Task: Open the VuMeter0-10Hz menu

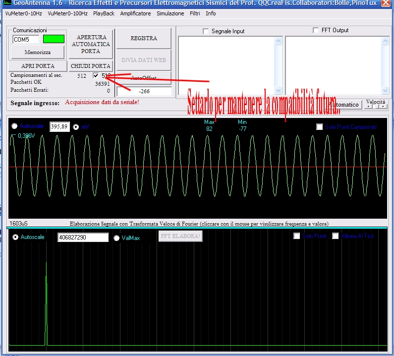Action: point(23,13)
